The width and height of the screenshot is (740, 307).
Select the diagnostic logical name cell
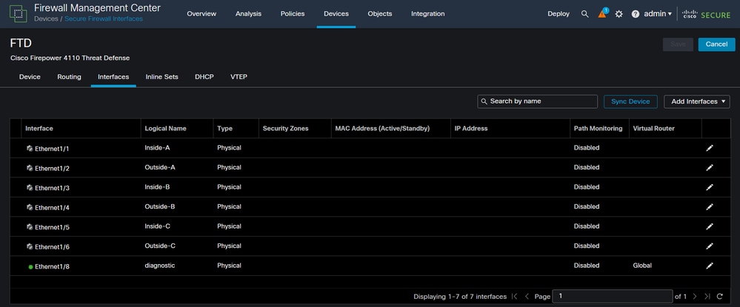pos(160,266)
